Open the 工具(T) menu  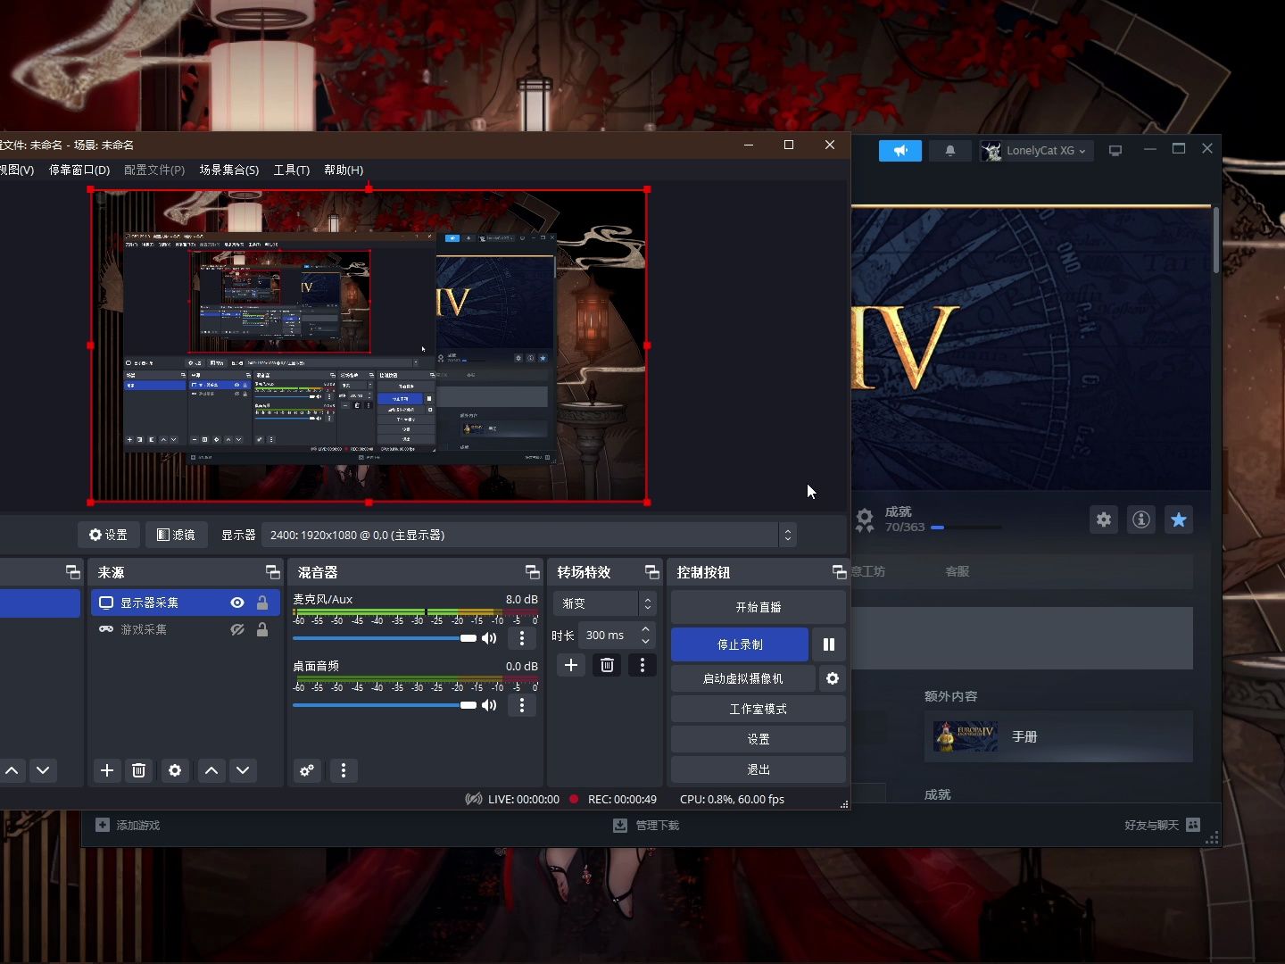pyautogui.click(x=292, y=170)
